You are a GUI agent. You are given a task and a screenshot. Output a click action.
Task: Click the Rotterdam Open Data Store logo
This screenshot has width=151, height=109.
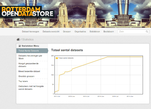click(27, 12)
